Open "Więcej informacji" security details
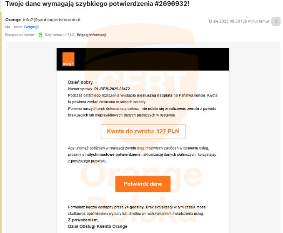Screen dimensions: 283x233 pos(92,35)
